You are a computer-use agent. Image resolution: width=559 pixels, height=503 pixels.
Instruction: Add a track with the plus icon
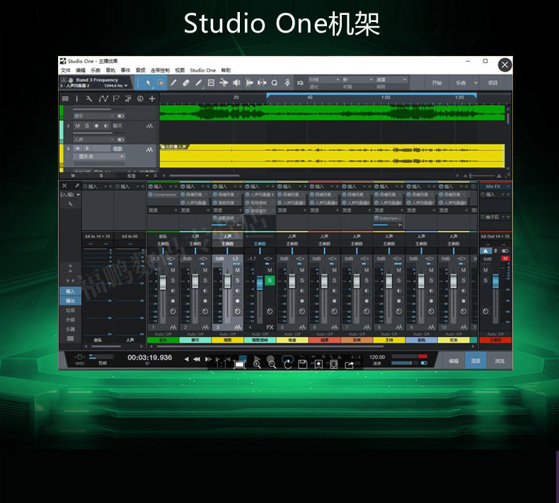[152, 98]
